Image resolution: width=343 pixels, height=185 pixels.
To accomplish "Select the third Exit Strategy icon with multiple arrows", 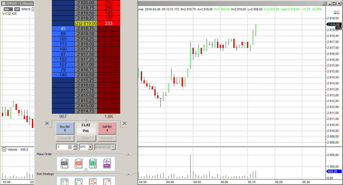I will point(93,182).
